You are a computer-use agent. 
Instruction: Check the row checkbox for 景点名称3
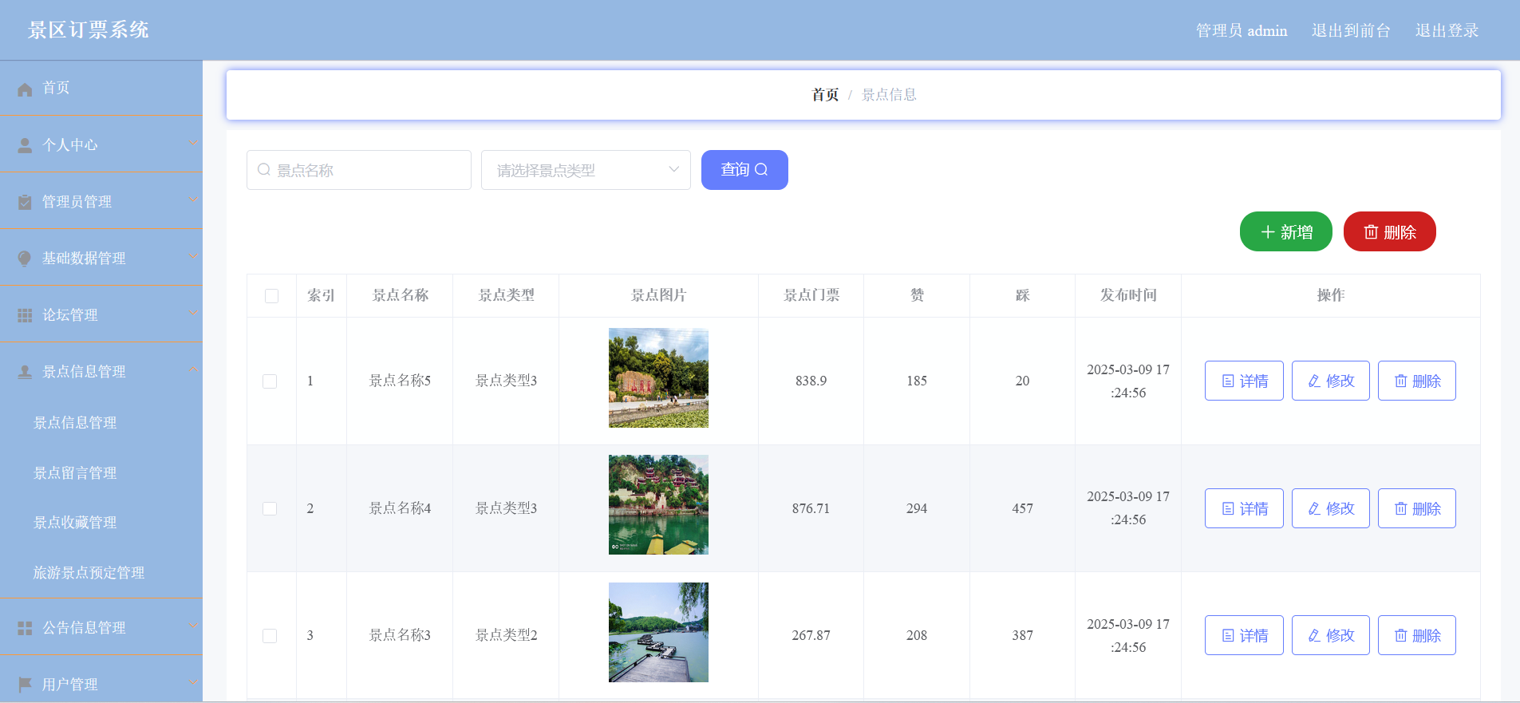coord(270,636)
